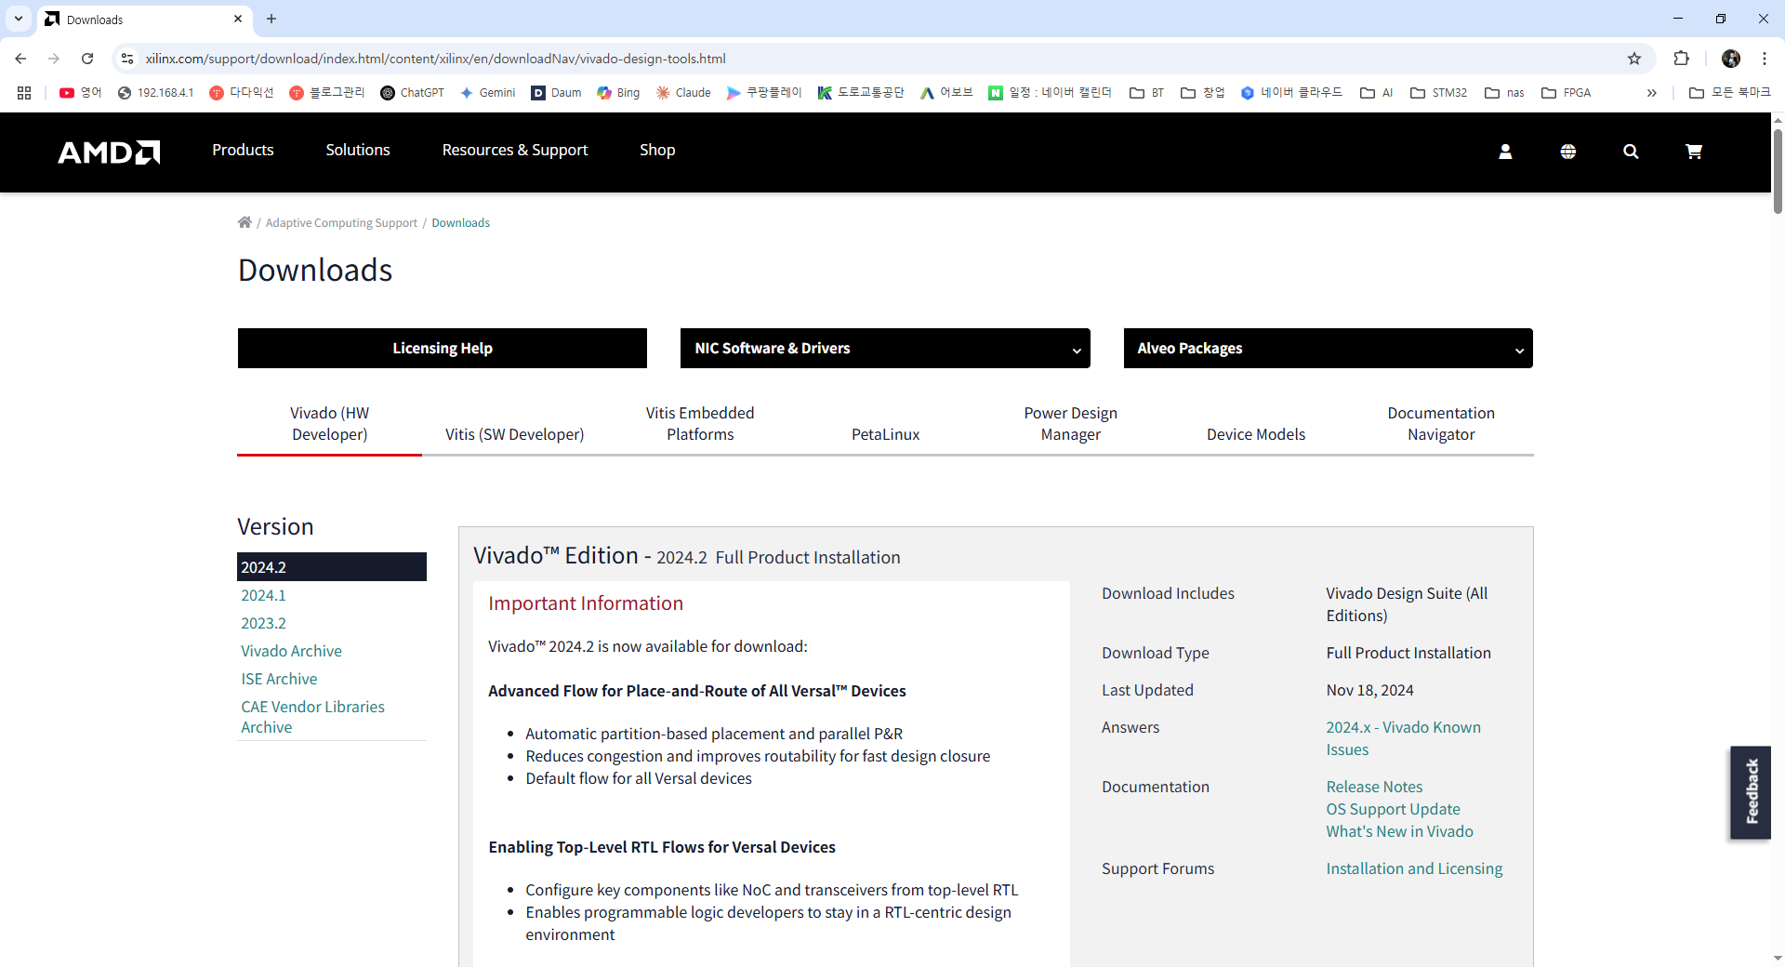Switch to the PetaLinux tab
This screenshot has height=967, width=1785.
point(885,434)
